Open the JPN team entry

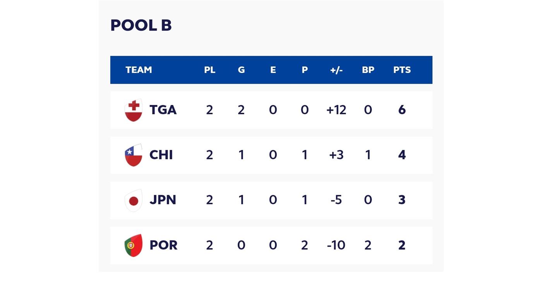163,200
